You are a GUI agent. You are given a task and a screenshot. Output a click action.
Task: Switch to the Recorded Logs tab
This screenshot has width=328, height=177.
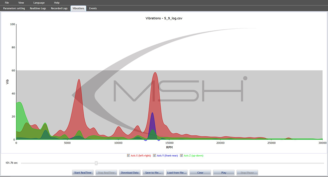click(59, 9)
